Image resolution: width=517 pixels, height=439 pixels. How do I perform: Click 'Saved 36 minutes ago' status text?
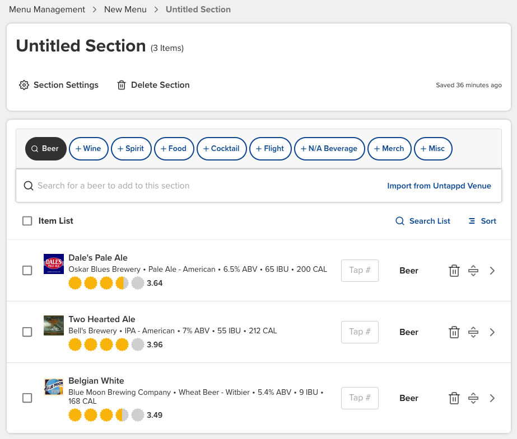click(x=468, y=85)
